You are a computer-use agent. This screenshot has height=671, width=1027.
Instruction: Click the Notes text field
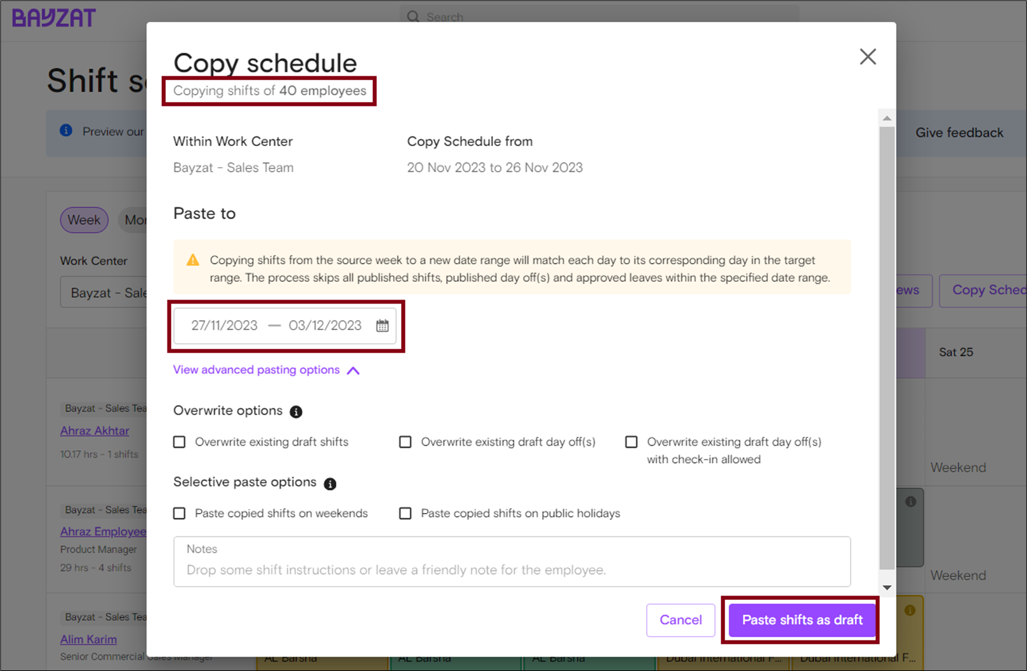pos(512,562)
